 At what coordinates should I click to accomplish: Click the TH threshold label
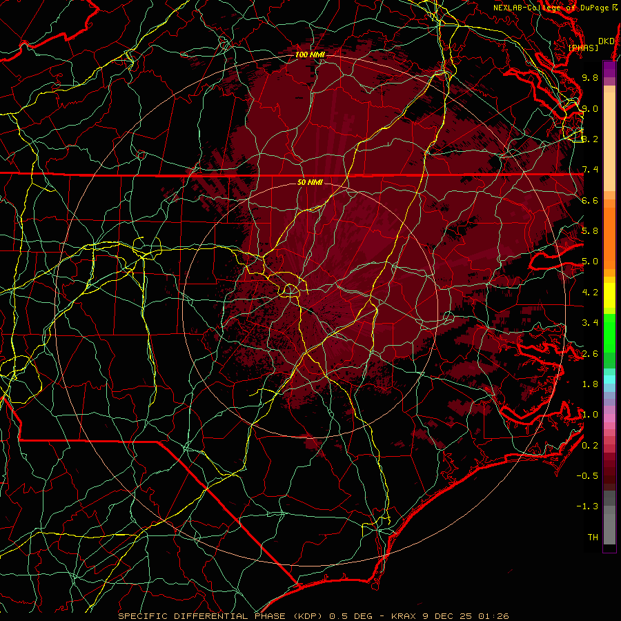coord(593,538)
